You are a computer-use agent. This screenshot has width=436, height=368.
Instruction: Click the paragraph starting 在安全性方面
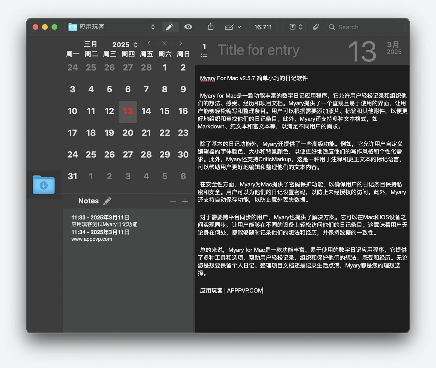click(302, 192)
